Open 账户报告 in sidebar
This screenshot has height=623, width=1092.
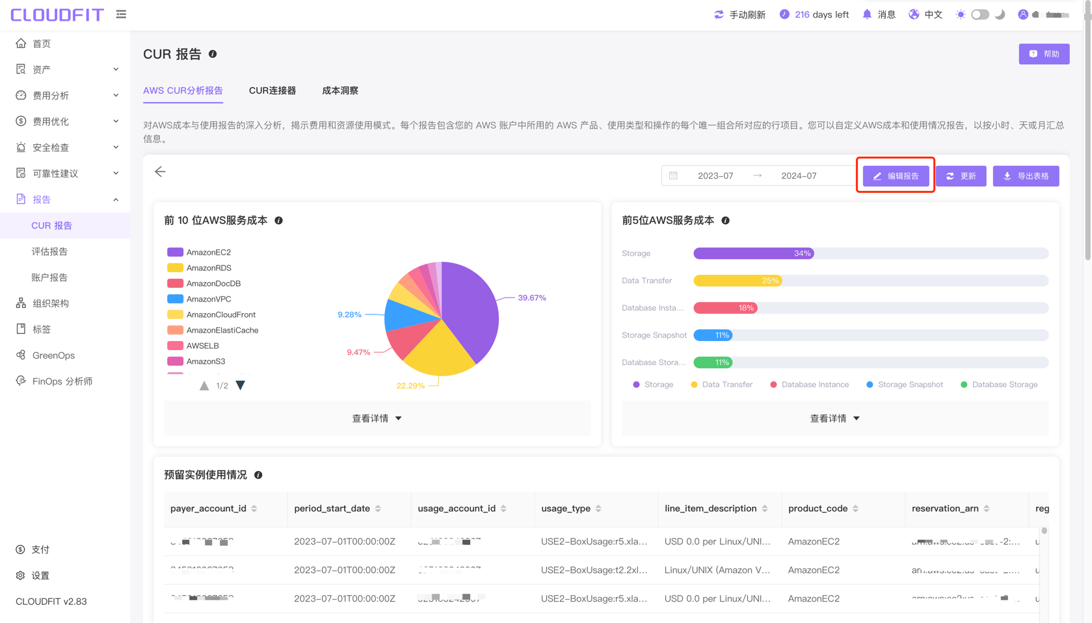(65, 277)
